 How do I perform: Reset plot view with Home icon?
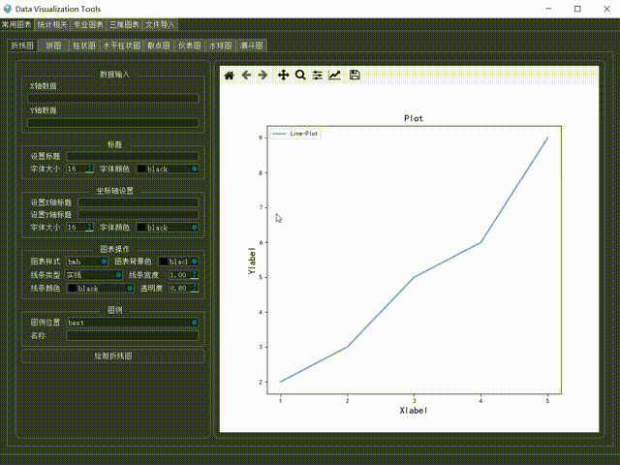click(x=229, y=76)
